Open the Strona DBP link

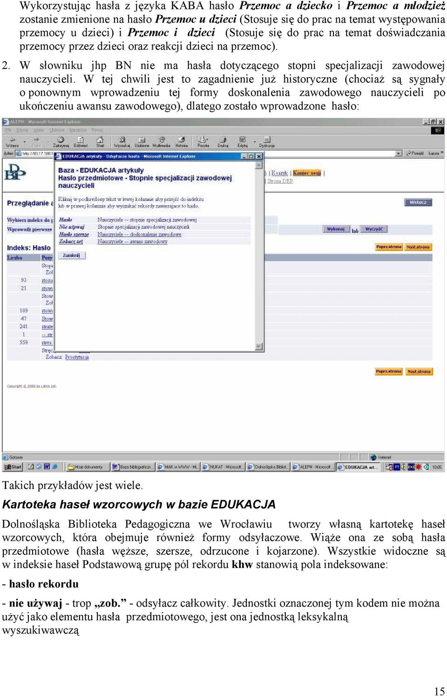click(x=280, y=181)
